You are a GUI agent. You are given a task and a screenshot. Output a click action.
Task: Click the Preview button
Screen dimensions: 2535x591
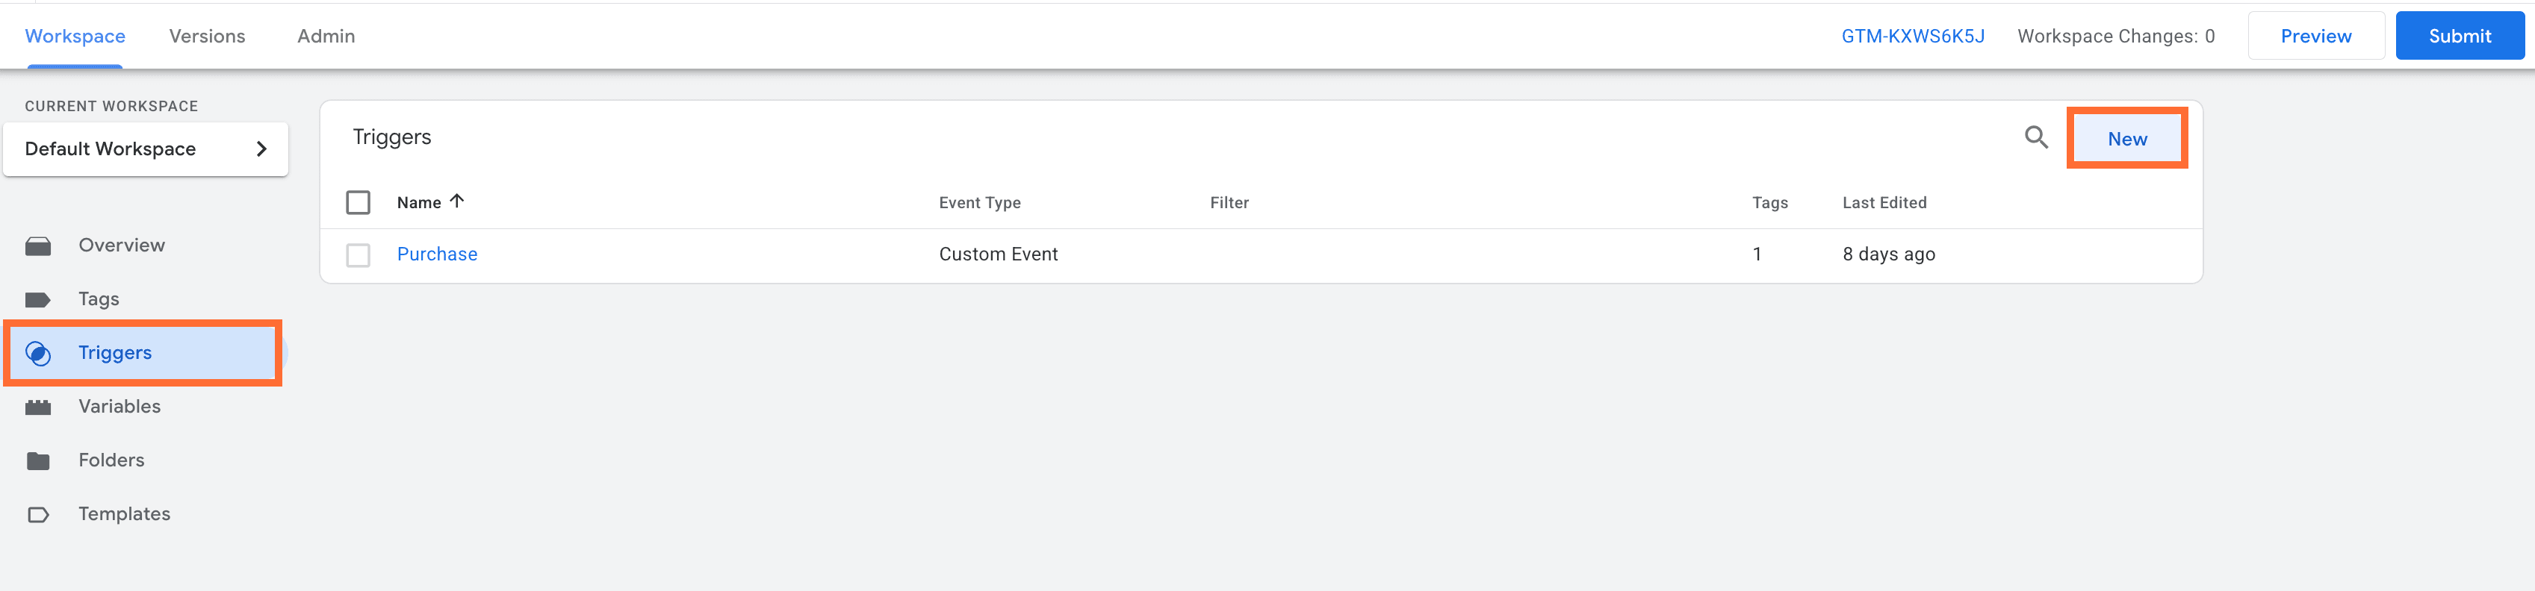coord(2315,37)
